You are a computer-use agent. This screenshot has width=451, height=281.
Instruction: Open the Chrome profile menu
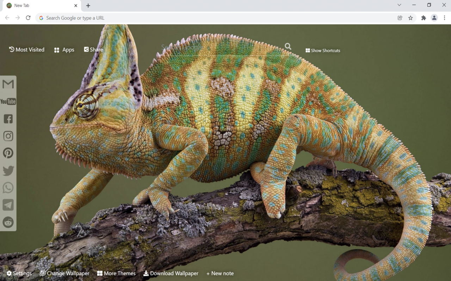click(x=434, y=18)
